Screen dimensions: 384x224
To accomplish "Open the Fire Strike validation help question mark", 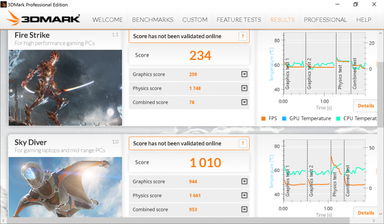I will coord(243,36).
